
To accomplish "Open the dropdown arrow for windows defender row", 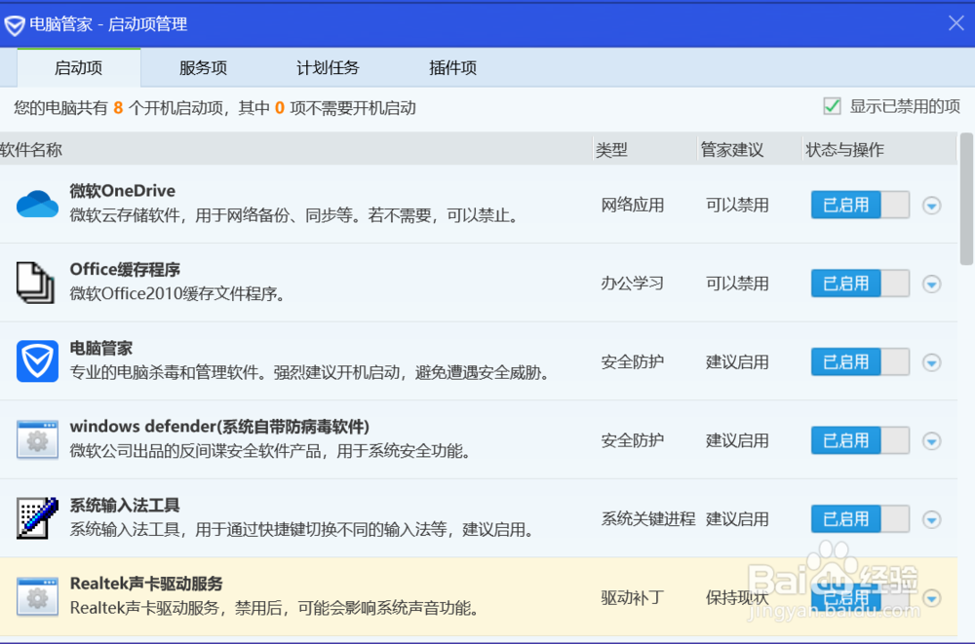I will click(931, 440).
